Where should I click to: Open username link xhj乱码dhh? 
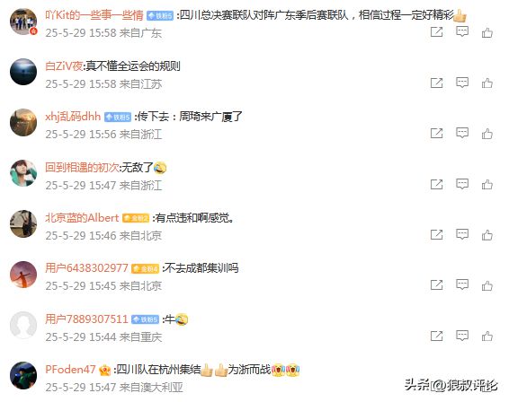pos(73,117)
